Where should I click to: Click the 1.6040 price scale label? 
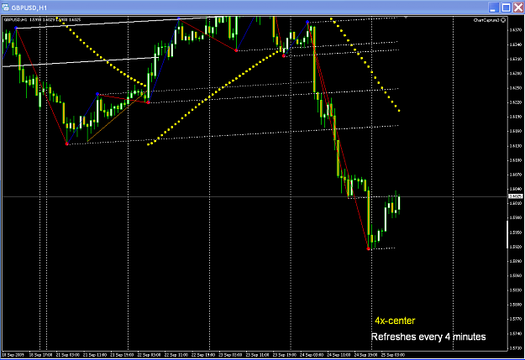[x=515, y=189]
